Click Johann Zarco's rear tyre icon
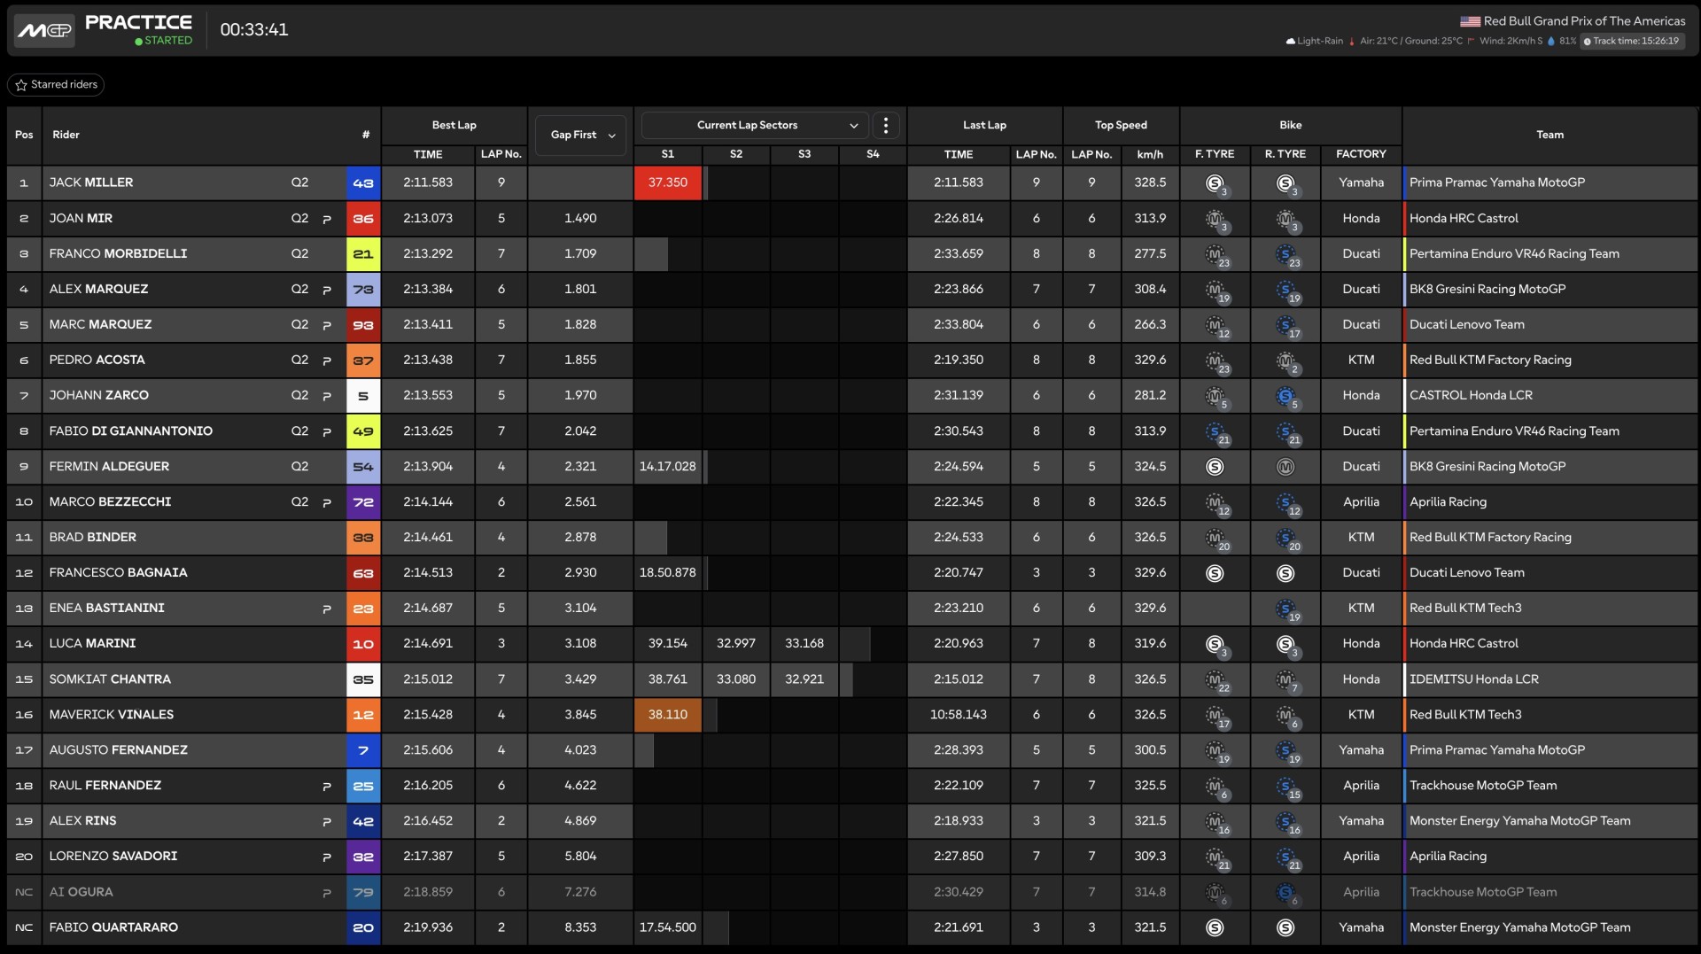The height and width of the screenshot is (954, 1701). click(1286, 396)
